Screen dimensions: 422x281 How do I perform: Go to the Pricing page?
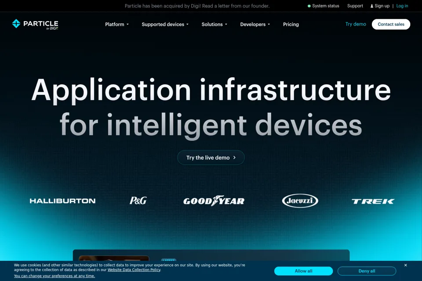[291, 24]
